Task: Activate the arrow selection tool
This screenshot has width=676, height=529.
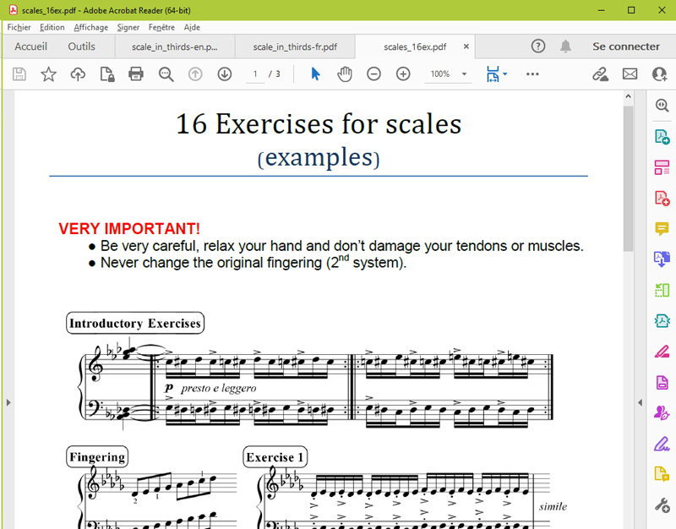Action: coord(315,74)
